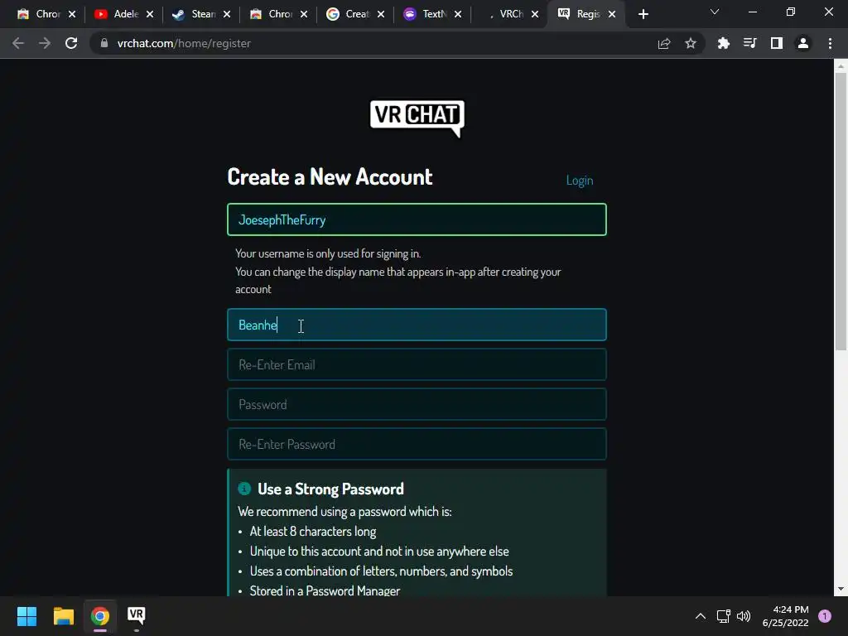Click the page vertical scrollbar
This screenshot has width=848, height=636.
tap(840, 211)
